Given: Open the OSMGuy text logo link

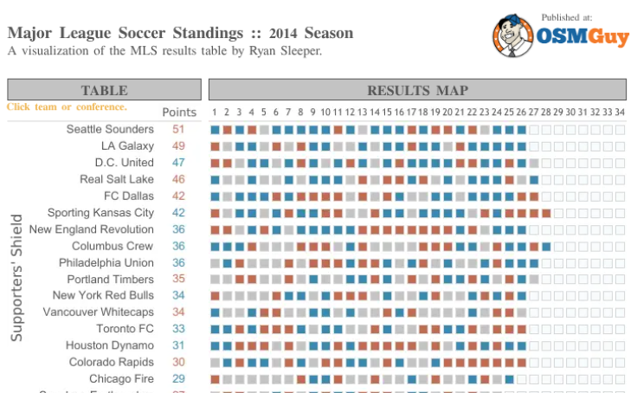Looking at the screenshot, I should coord(582,36).
